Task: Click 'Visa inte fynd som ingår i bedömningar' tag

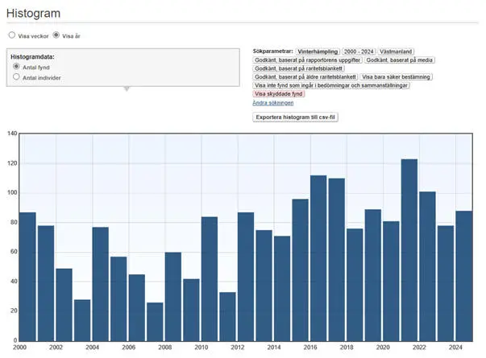Action: pyautogui.click(x=331, y=85)
